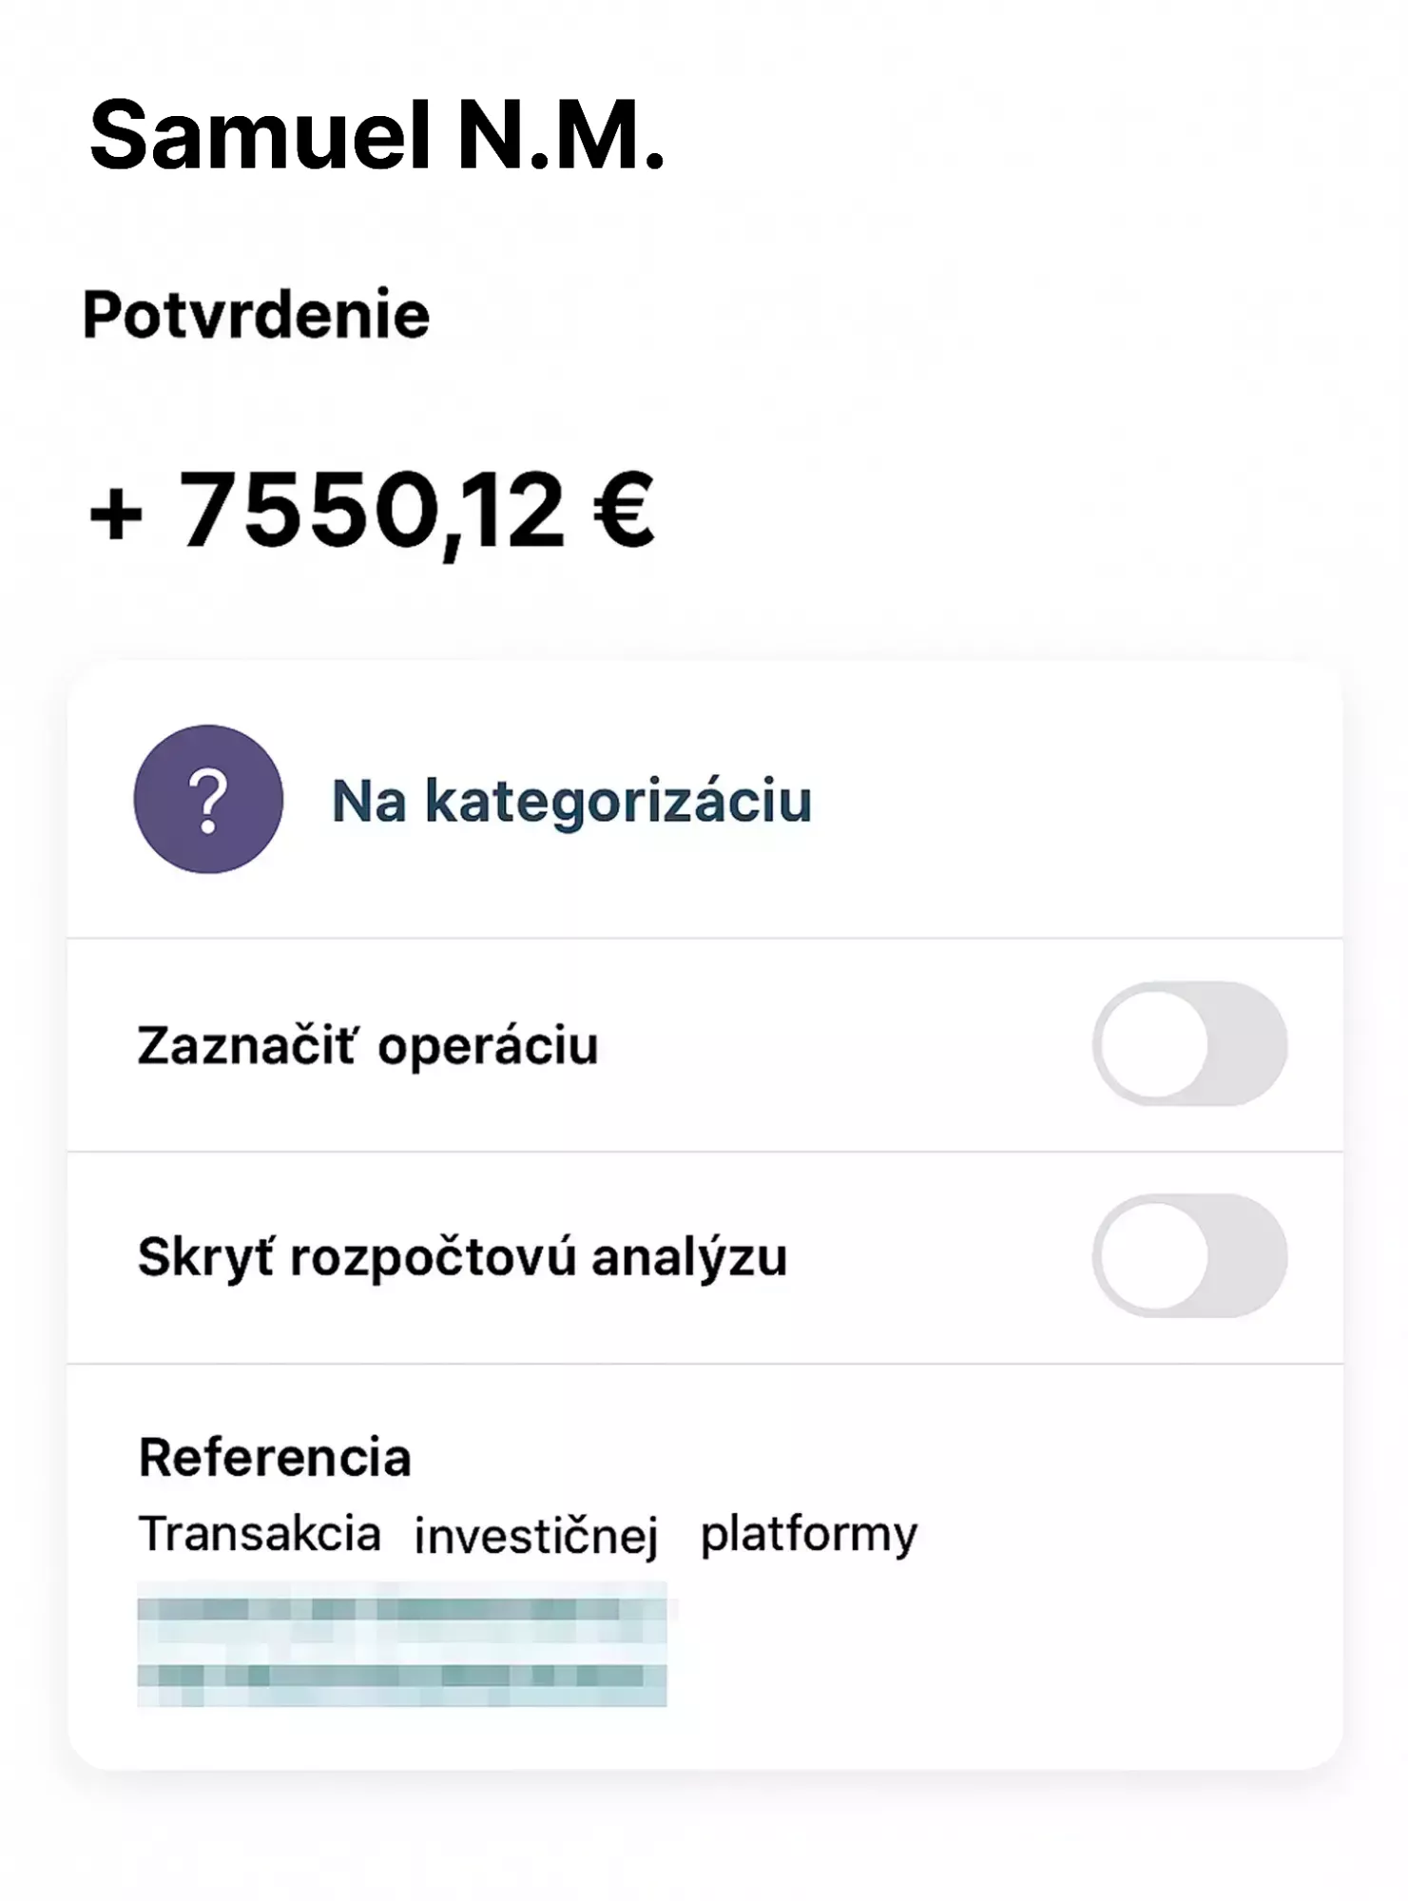Enable the "Zaznačiť operáciu" toggle switch
1408x1901 pixels.
[x=1189, y=1044]
